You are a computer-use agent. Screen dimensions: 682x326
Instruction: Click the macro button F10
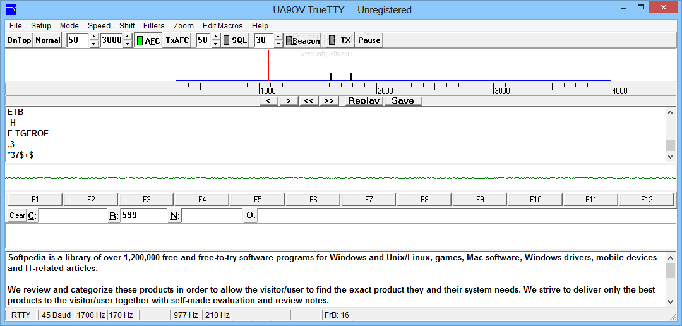535,200
